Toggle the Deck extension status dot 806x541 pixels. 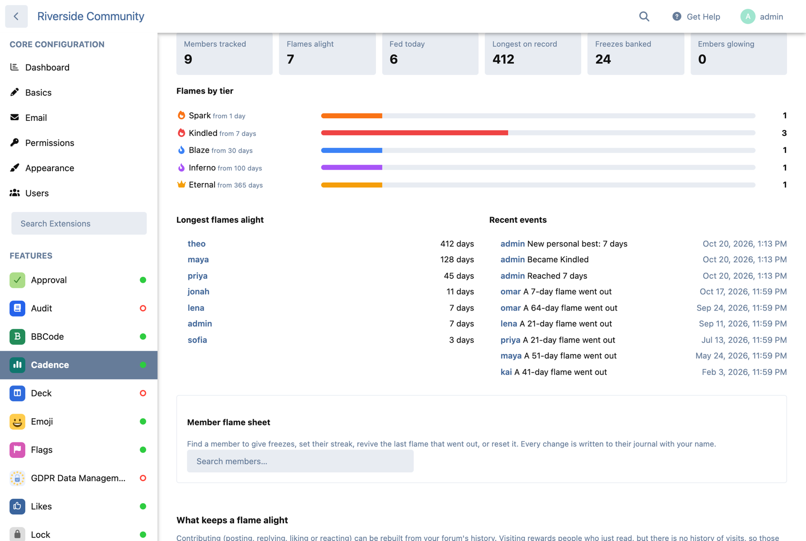click(143, 393)
